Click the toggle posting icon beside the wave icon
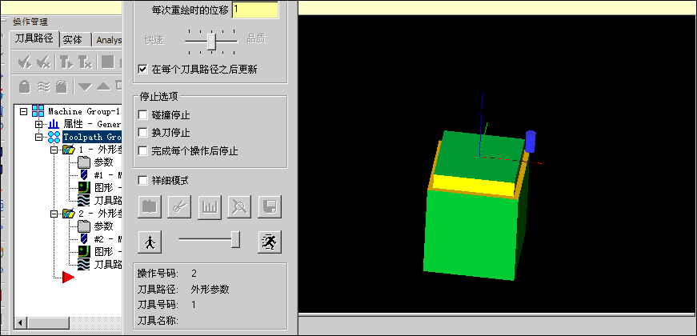This screenshot has width=697, height=336. (62, 86)
